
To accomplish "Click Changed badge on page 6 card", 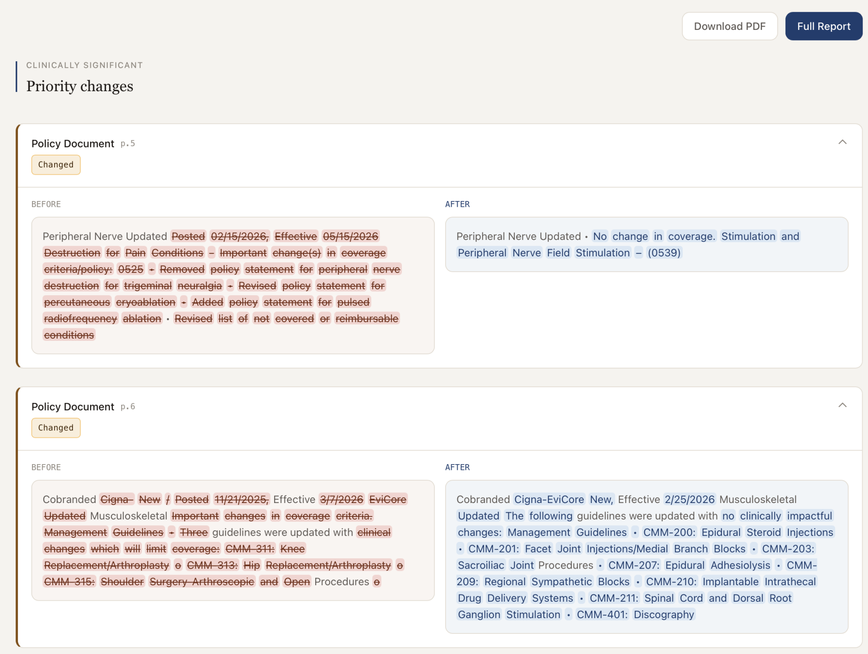I will [x=56, y=428].
